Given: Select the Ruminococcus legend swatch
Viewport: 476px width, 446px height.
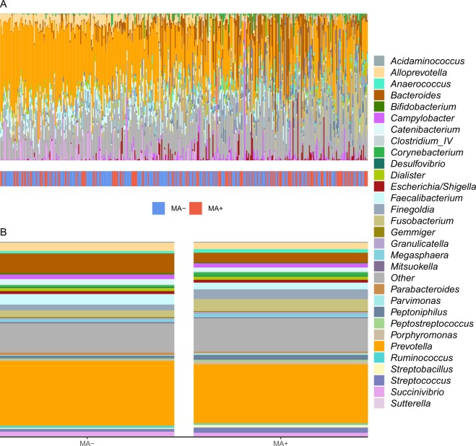Looking at the screenshot, I should tap(378, 357).
